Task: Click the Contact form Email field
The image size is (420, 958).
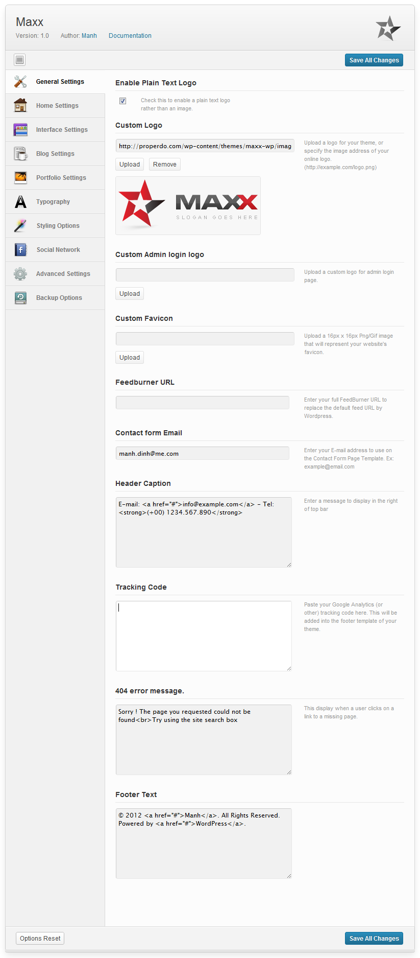Action: click(x=203, y=453)
